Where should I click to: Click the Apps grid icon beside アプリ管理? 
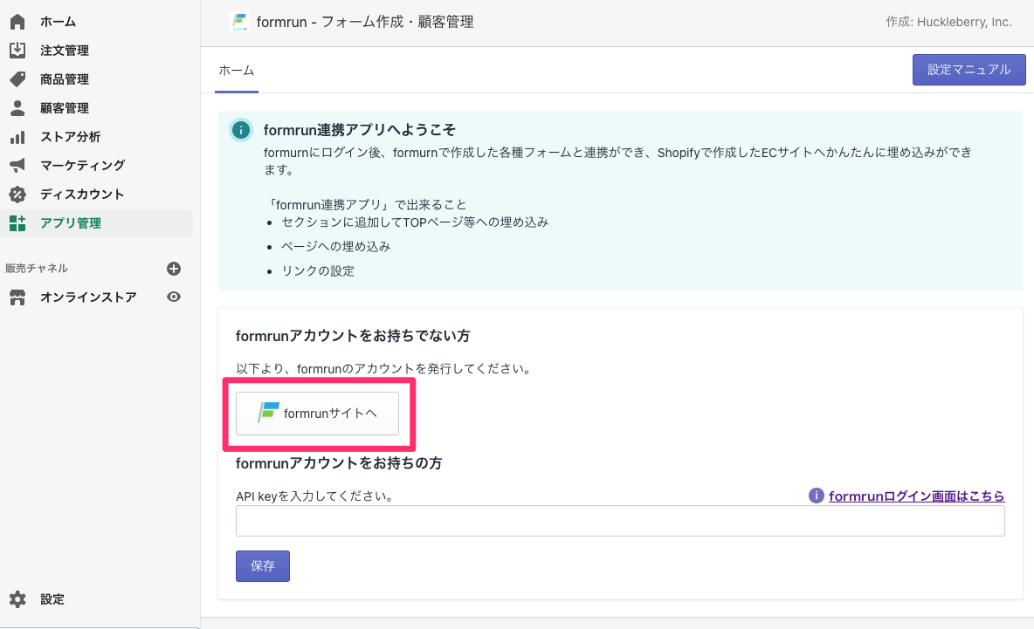17,223
